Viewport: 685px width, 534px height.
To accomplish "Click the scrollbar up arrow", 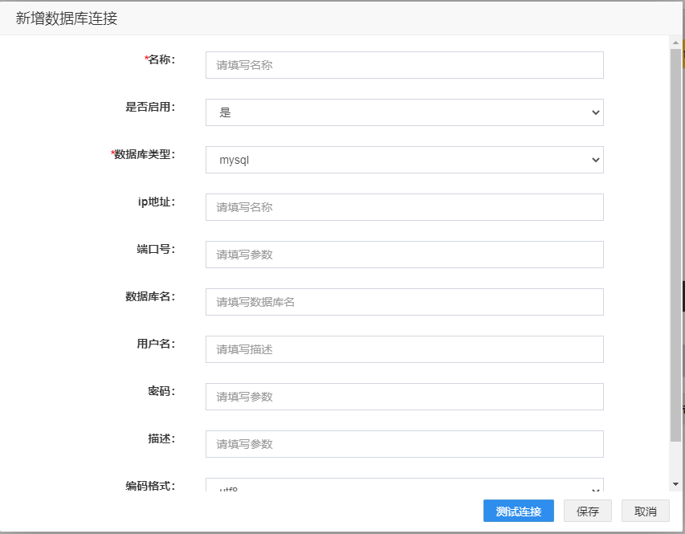I will click(675, 43).
